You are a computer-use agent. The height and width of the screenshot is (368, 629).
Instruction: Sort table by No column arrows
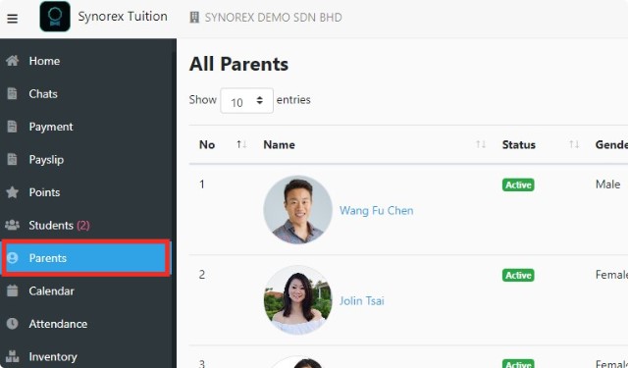point(241,144)
